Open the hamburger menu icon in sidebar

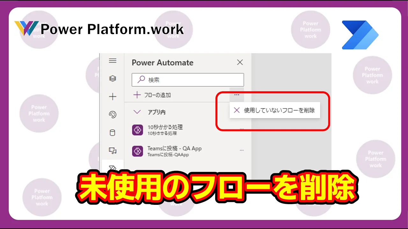[113, 61]
